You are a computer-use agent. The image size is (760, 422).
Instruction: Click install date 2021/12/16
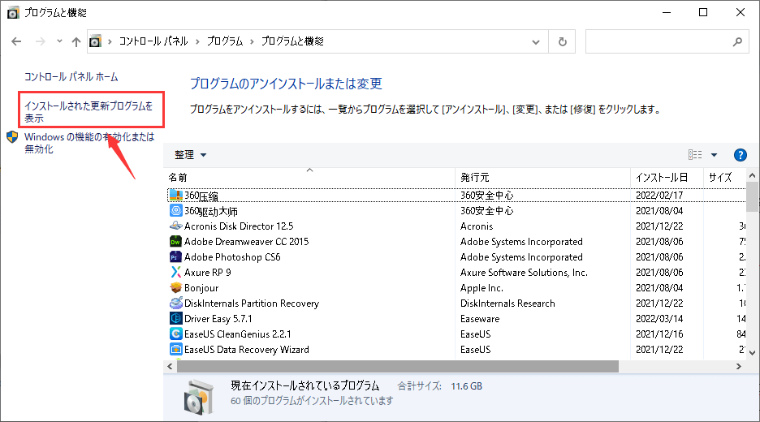point(659,334)
